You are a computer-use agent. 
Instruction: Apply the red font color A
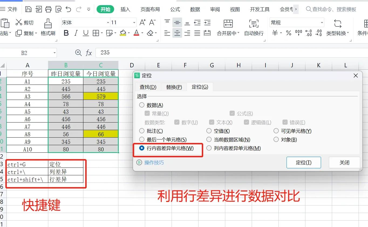pos(137,33)
